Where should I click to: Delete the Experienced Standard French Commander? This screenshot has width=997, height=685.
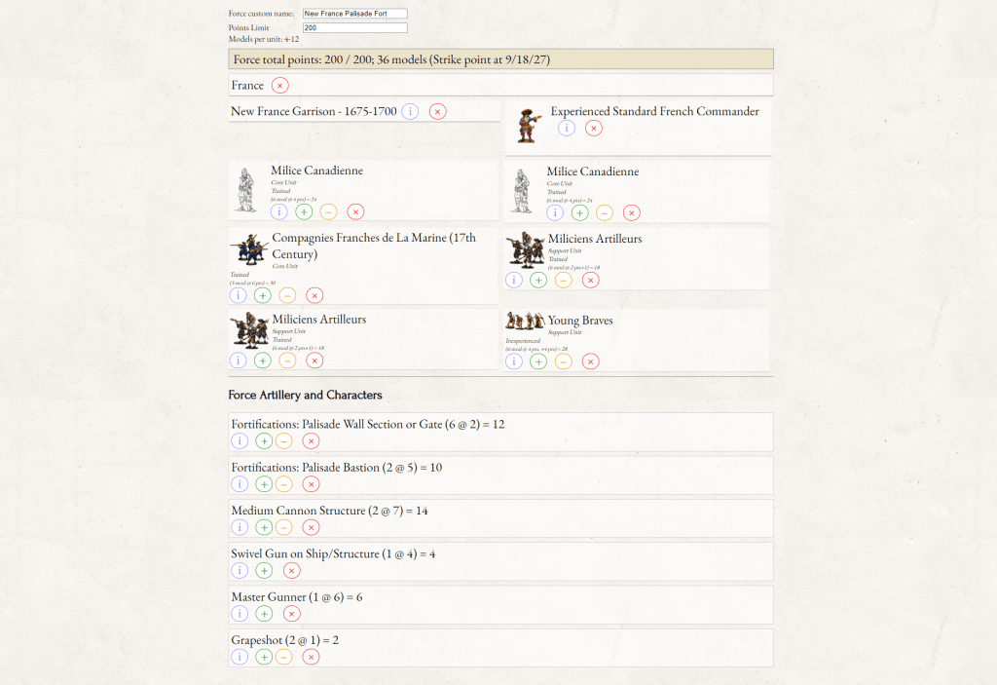coord(594,129)
